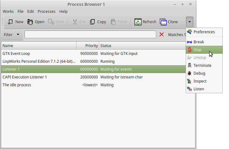Refresh the process list
229x149 pixels.
(145, 22)
